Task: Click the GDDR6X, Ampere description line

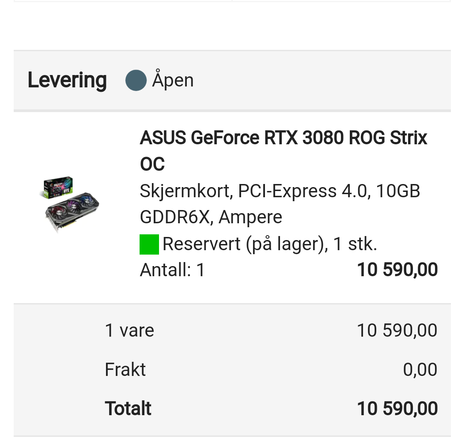Action: point(211,217)
